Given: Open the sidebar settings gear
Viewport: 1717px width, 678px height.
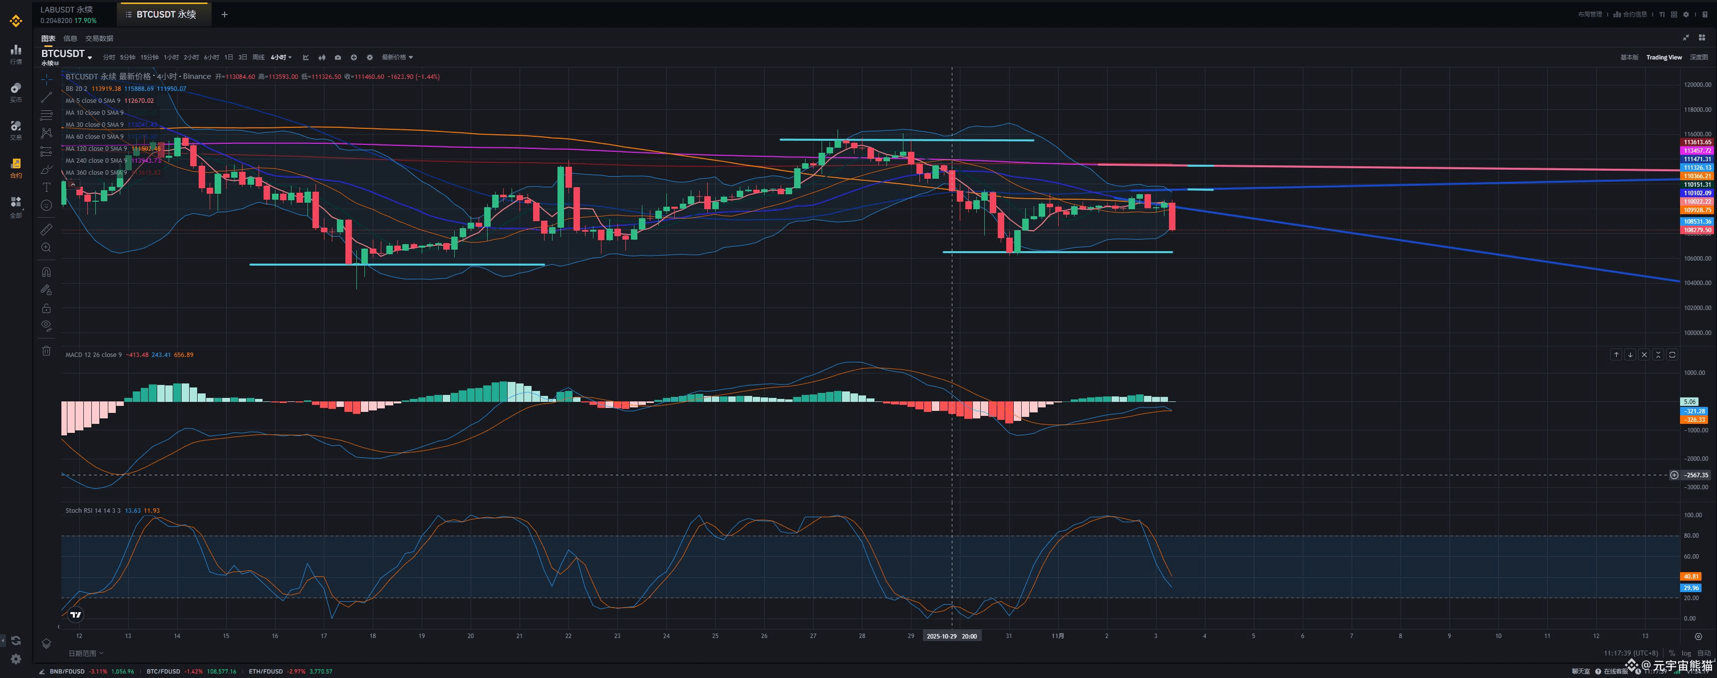Looking at the screenshot, I should click(16, 659).
